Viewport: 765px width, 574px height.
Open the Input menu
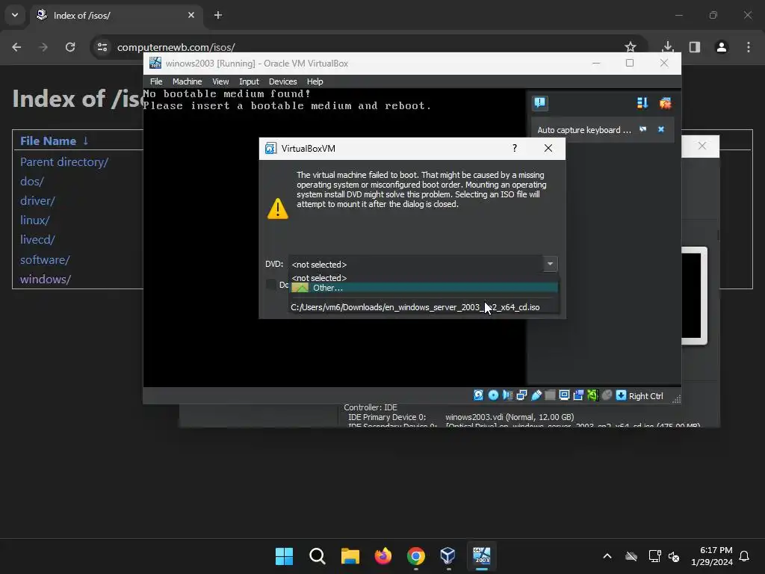249,81
